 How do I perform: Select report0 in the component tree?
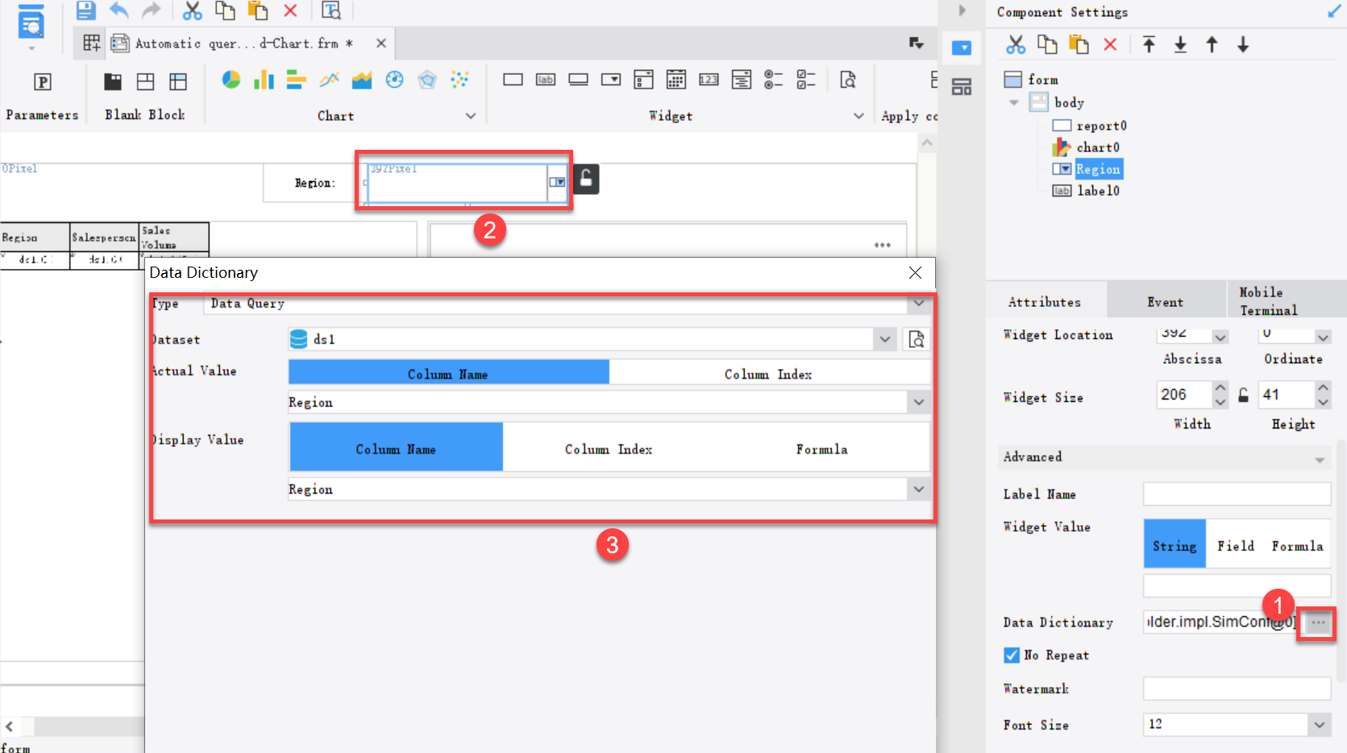1101,126
